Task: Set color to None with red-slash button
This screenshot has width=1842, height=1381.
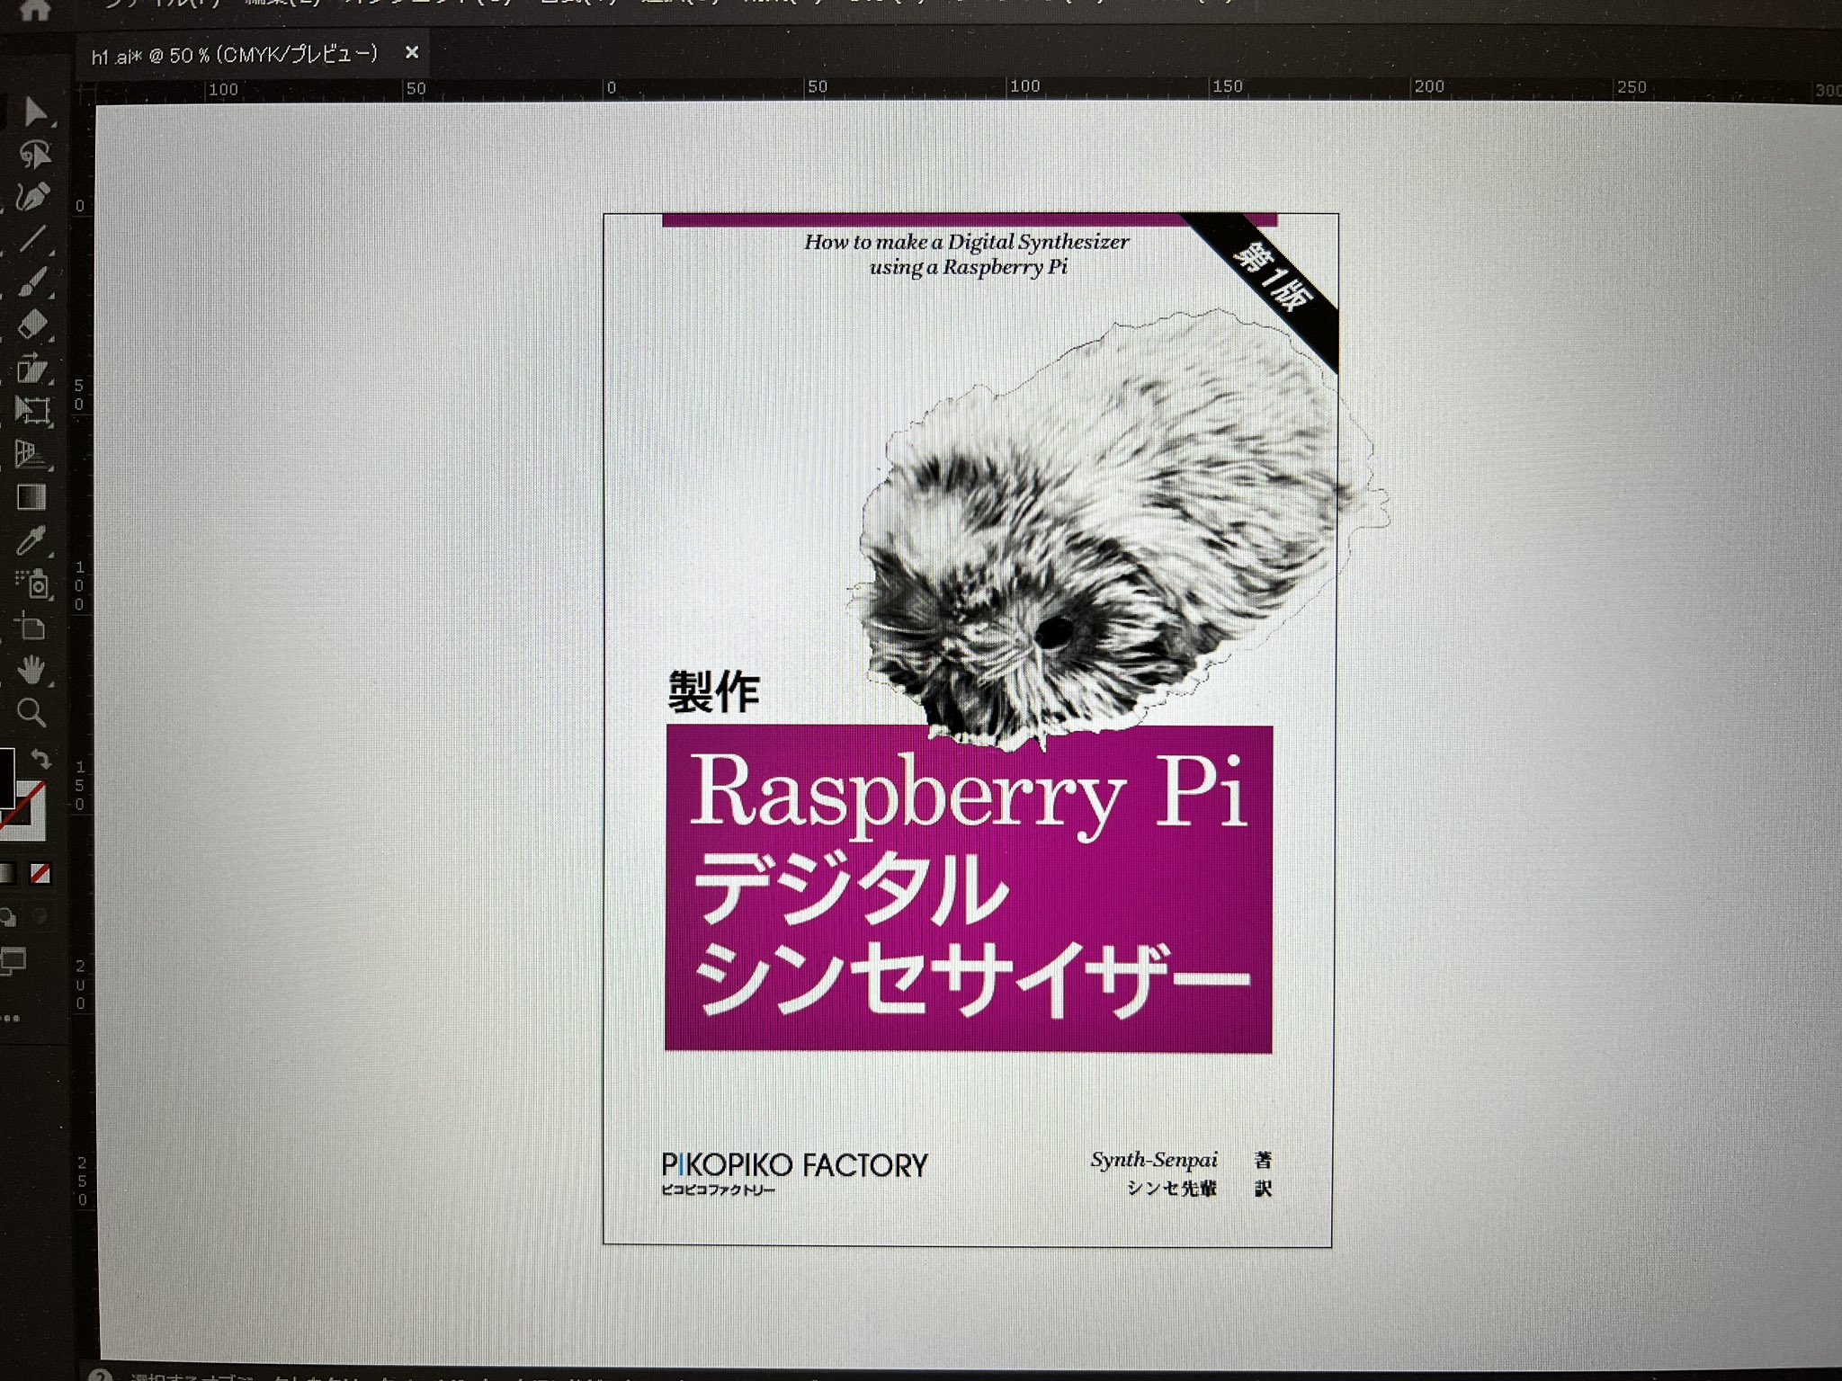Action: coord(40,873)
